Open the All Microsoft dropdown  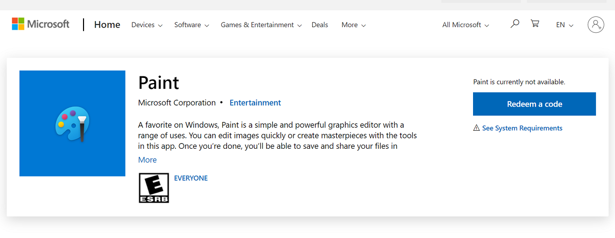pos(466,25)
